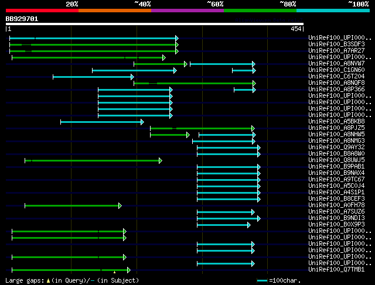Select the UniRef100_B8A8W0 label
The image size is (375, 285).
coord(336,153)
